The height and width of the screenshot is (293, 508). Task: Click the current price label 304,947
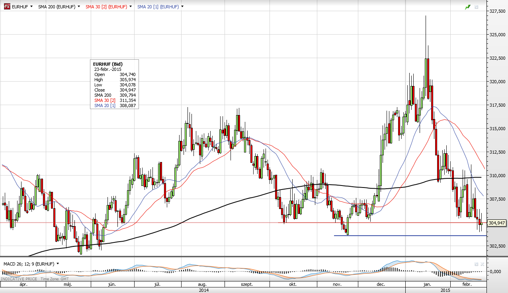(496, 223)
